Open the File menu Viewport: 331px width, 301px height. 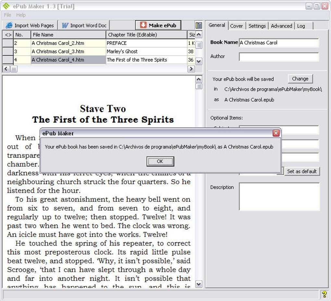coord(7,15)
